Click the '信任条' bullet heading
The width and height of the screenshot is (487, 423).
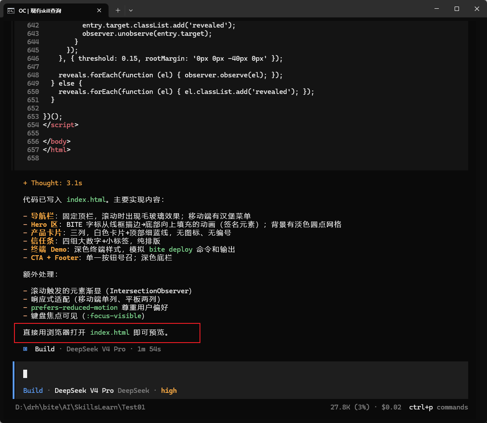42,241
